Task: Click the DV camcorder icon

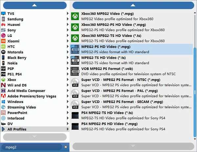Action: tap(3, 124)
